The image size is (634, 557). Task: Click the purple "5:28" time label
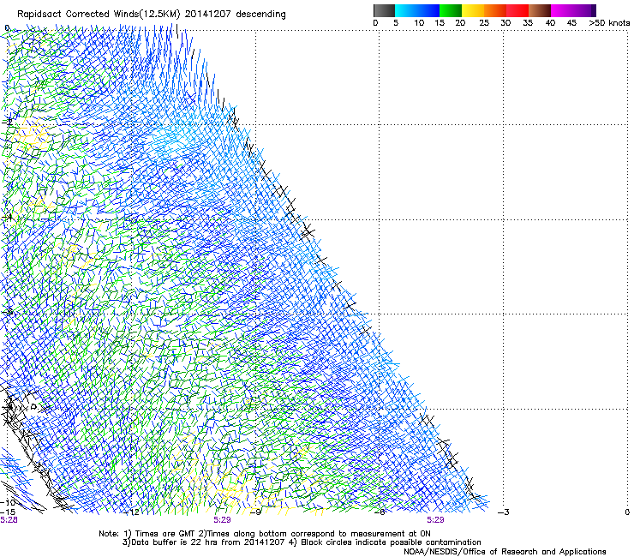9,520
